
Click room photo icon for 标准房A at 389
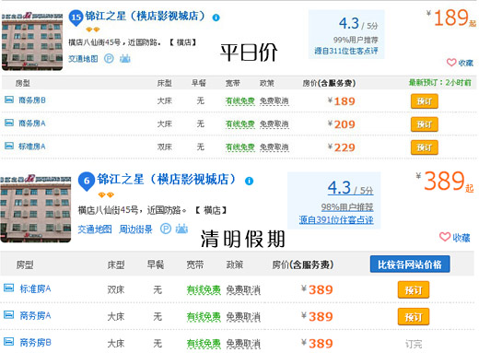[8, 288]
